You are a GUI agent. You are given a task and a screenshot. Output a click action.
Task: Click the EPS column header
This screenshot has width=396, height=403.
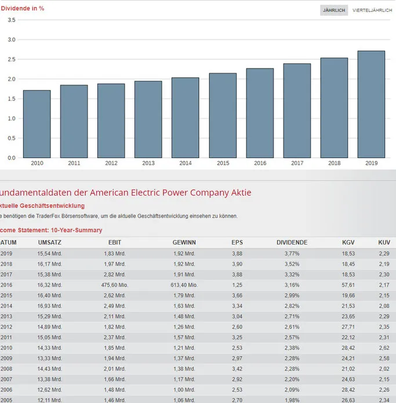(237, 242)
